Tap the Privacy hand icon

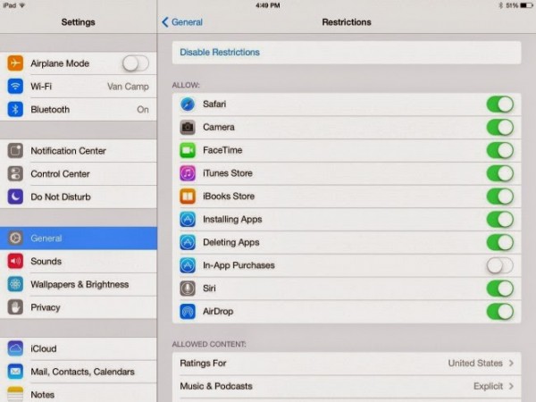(x=15, y=307)
